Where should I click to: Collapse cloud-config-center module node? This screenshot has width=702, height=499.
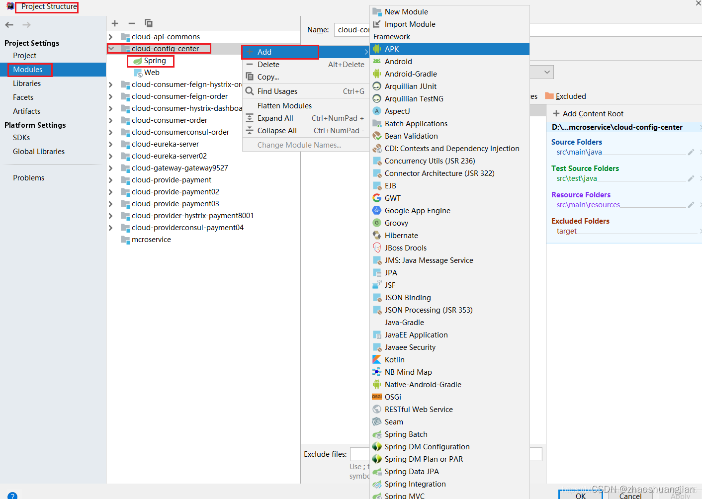coord(111,49)
